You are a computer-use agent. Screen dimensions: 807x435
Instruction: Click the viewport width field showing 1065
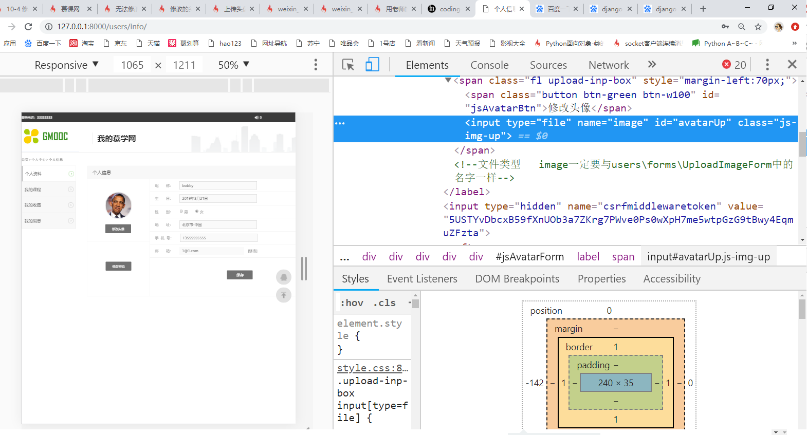click(x=132, y=65)
